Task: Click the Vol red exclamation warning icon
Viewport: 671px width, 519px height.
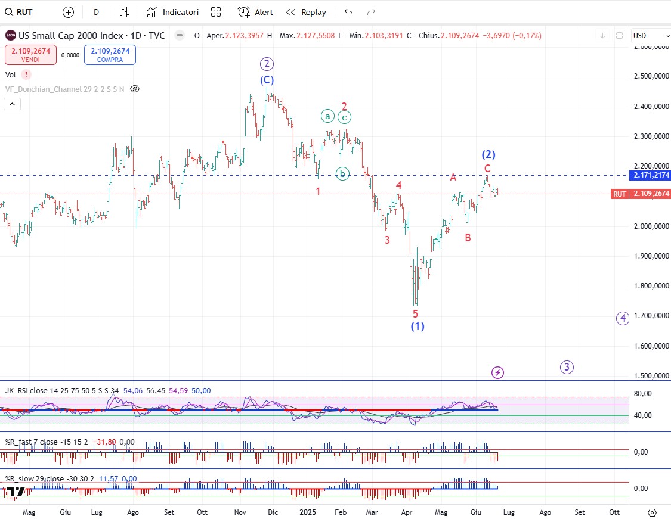Action: [26, 75]
